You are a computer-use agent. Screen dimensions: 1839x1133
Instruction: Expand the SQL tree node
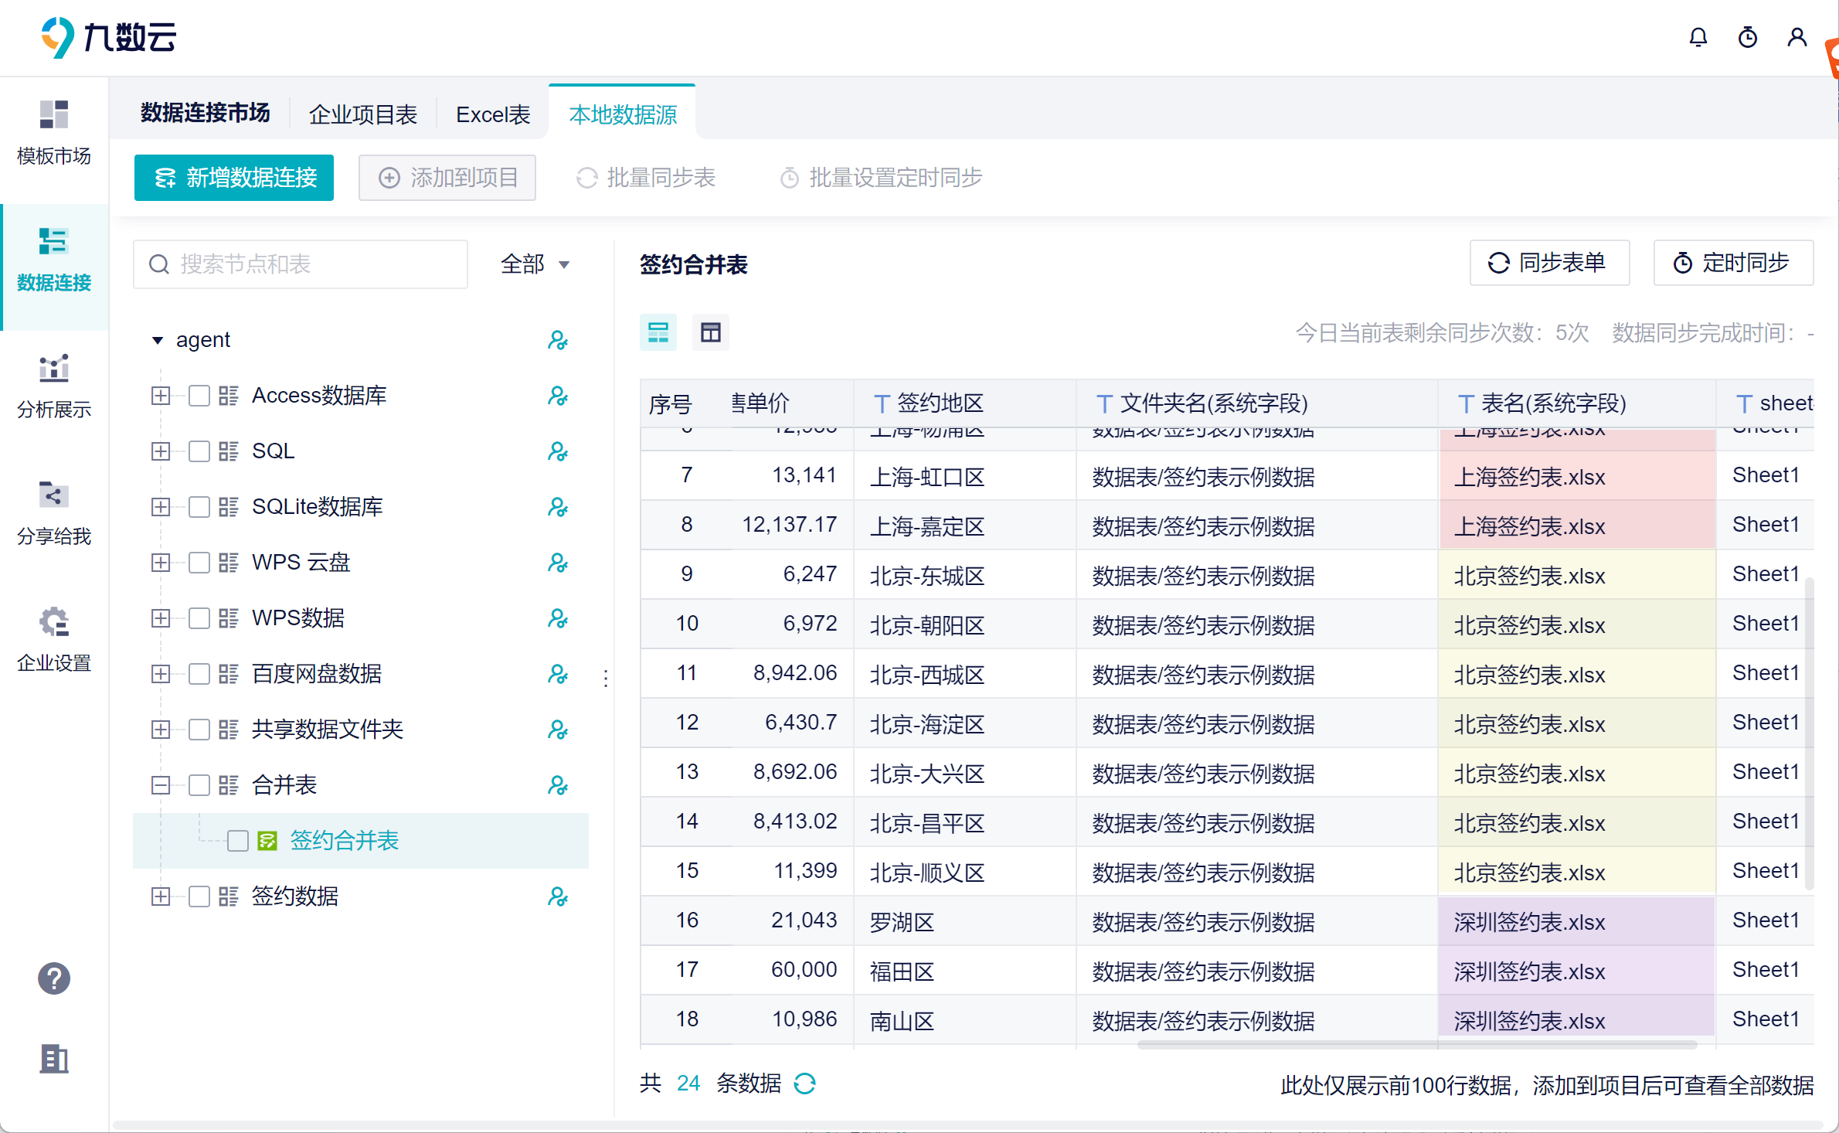[x=161, y=451]
